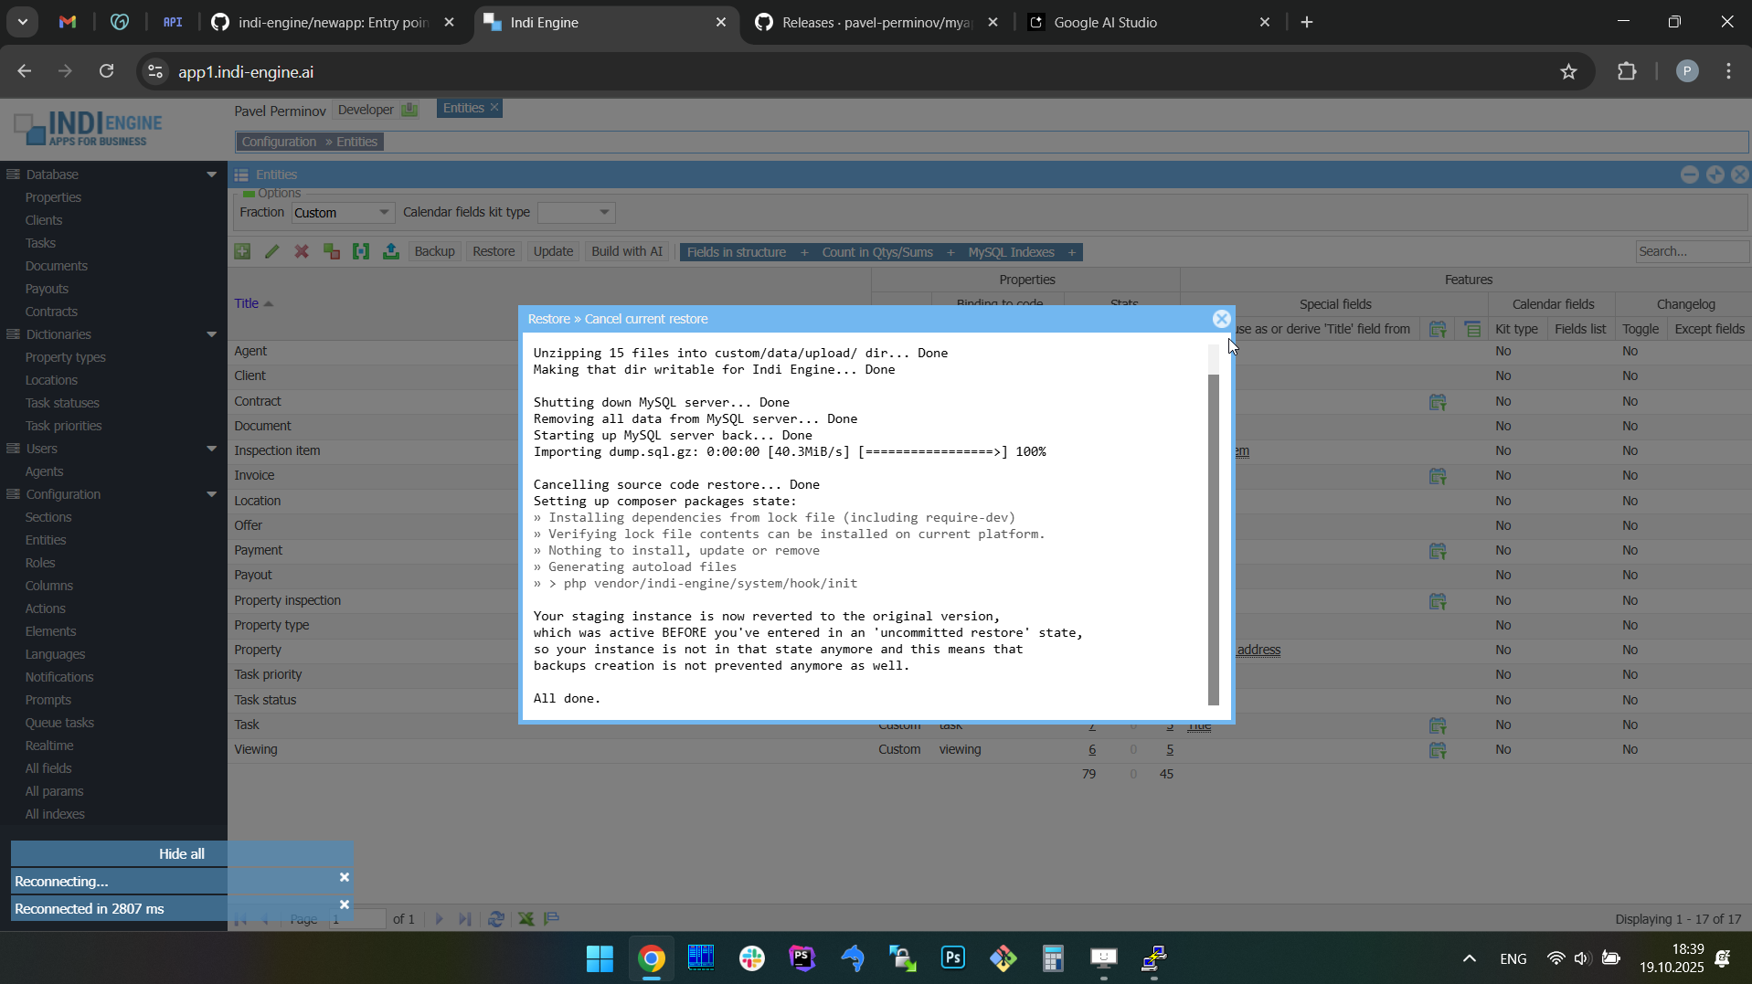Toggle the 'MySQL Indexes' filter
Viewport: 1752px width, 984px height.
[x=1011, y=252]
